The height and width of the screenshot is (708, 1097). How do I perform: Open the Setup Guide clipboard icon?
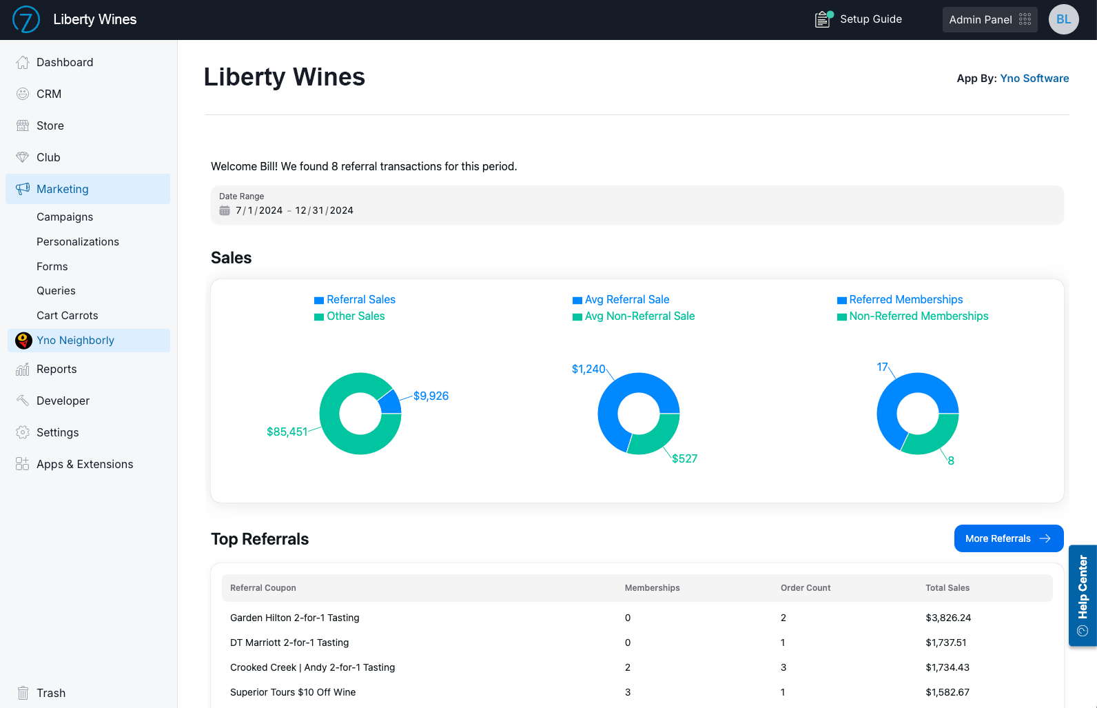(x=823, y=19)
